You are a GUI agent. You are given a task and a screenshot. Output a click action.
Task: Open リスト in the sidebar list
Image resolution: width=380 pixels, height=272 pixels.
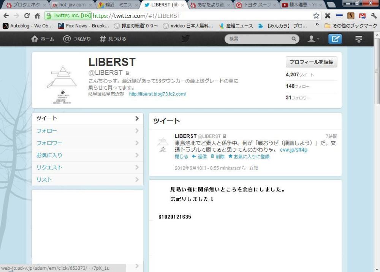point(87,180)
